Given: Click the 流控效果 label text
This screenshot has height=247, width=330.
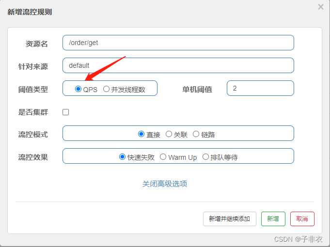Looking at the screenshot, I should (x=33, y=157).
